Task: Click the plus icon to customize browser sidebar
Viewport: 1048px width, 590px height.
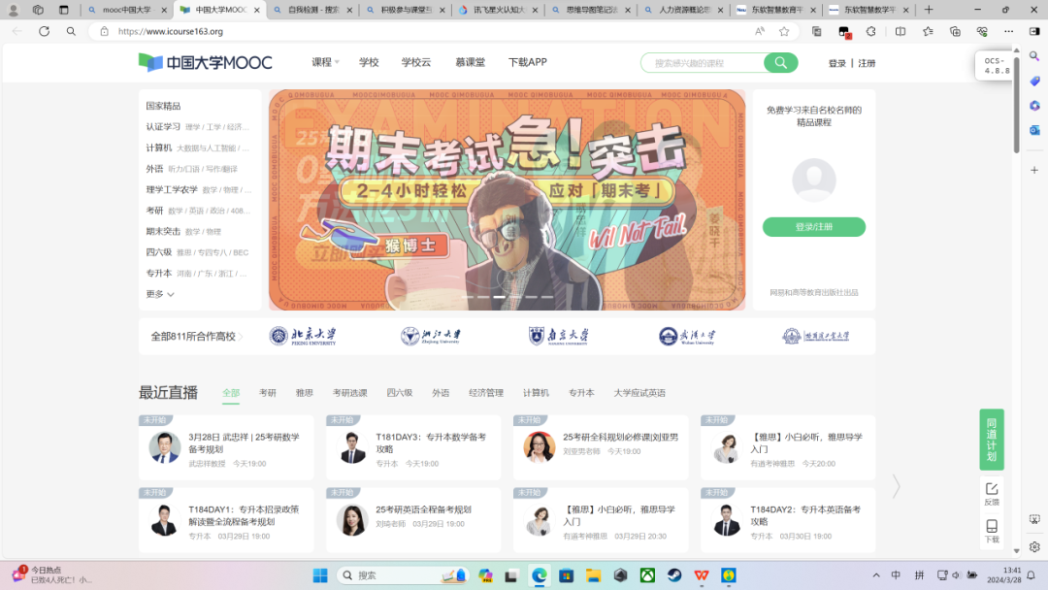Action: pos(1033,170)
